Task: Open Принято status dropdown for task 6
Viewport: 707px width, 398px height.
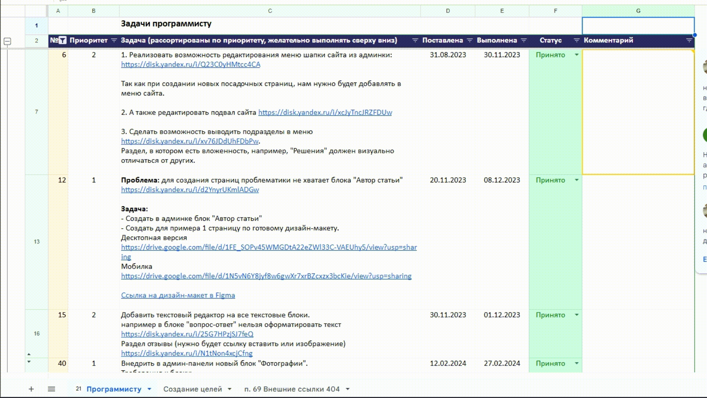Action: pyautogui.click(x=577, y=55)
